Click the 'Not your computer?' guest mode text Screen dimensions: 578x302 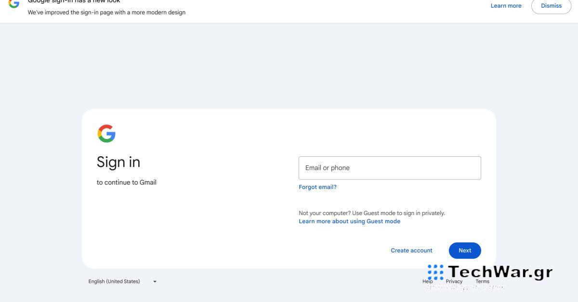(371, 213)
